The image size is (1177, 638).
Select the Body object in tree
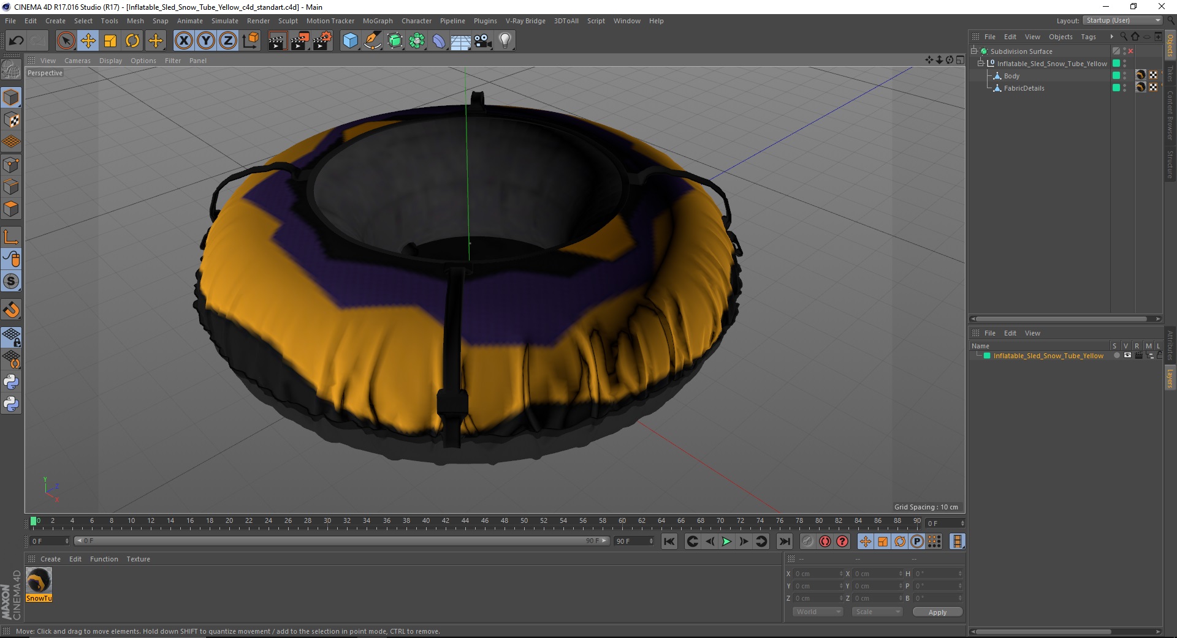coord(1011,76)
